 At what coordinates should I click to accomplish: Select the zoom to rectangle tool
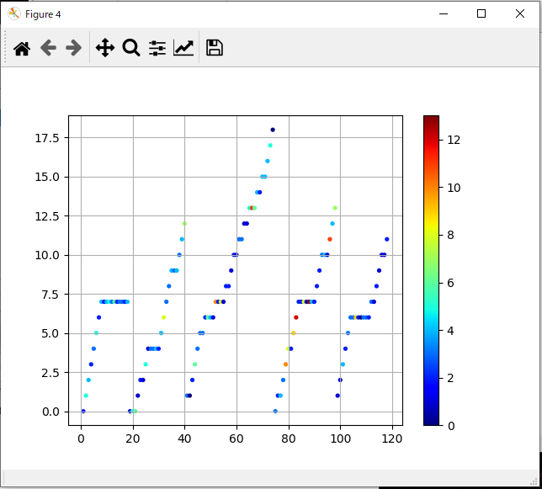point(131,48)
